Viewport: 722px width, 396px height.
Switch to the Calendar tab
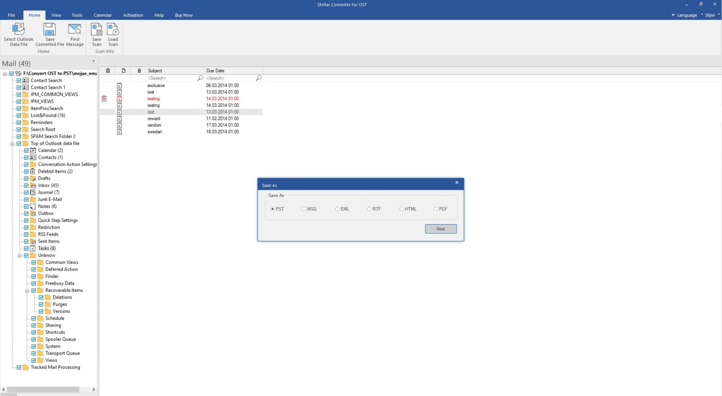pos(102,15)
